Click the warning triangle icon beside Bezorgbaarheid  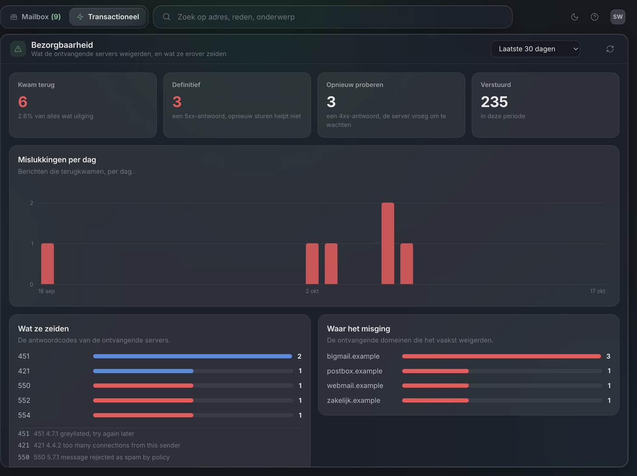pos(18,49)
